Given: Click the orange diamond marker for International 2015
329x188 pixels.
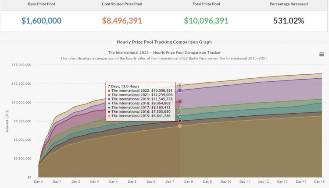Looking at the screenshot, I should 180,126.
